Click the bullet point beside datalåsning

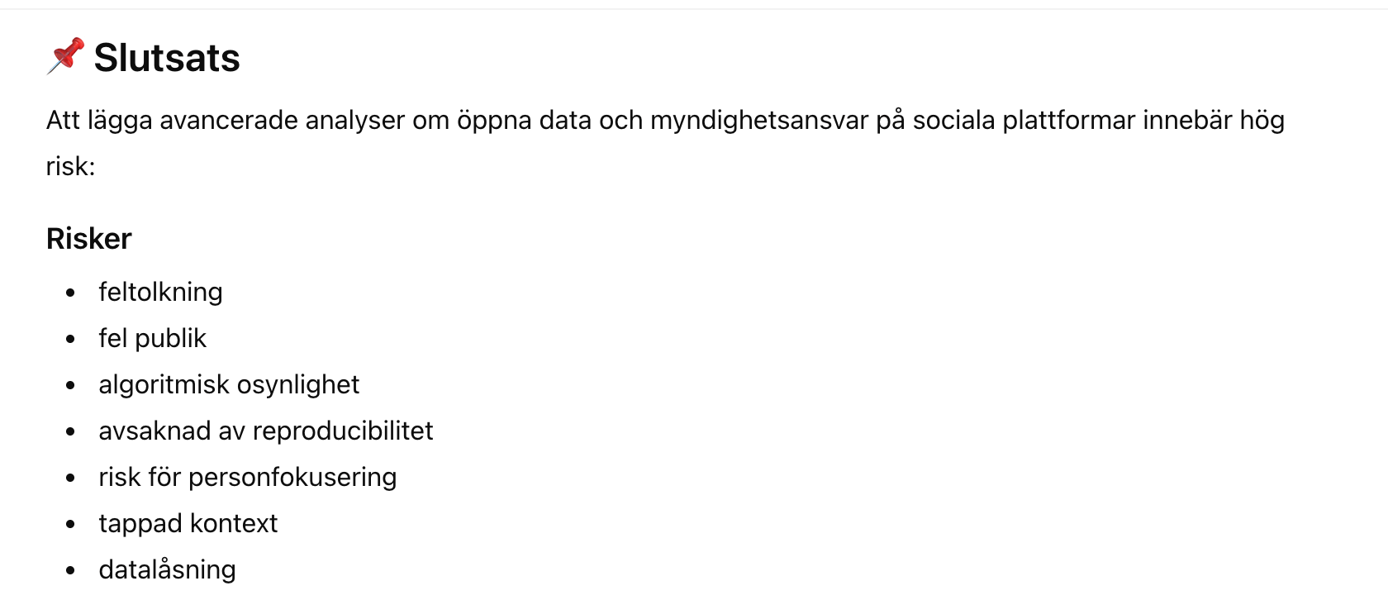pyautogui.click(x=70, y=570)
